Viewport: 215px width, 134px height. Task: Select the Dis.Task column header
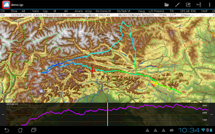(x=122, y=11)
